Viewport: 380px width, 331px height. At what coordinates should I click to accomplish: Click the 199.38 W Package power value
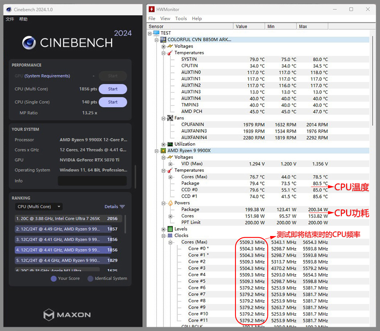pyautogui.click(x=255, y=210)
